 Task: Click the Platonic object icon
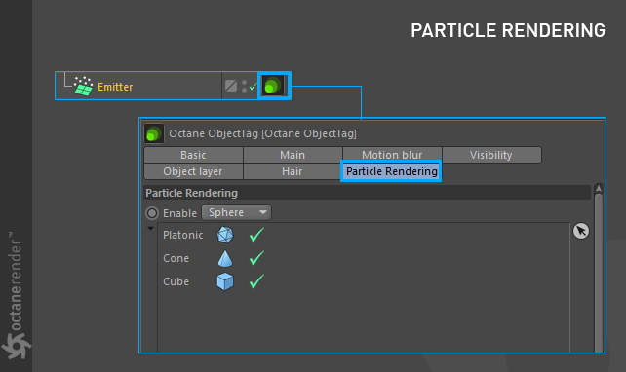[x=225, y=235]
